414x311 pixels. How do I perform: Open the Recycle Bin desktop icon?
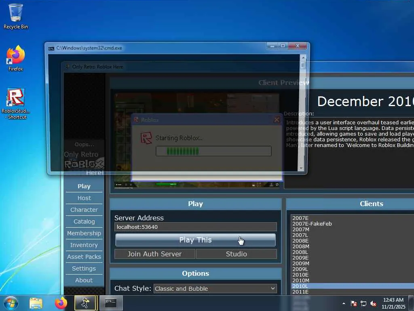click(x=16, y=16)
